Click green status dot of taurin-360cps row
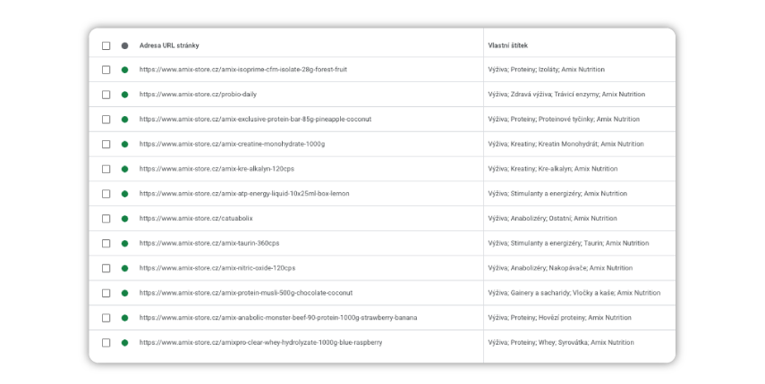The height and width of the screenshot is (384, 765). (125, 243)
